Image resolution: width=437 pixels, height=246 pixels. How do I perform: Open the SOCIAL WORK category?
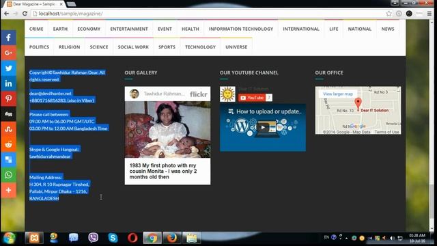133,47
